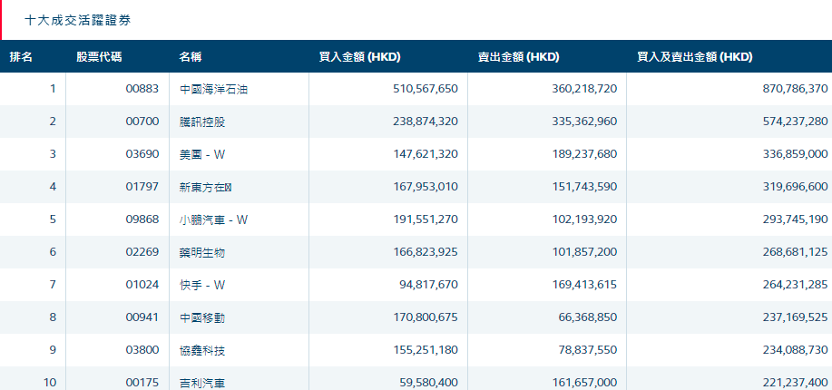The height and width of the screenshot is (390, 832).
Task: Select total amount 221,237,400
Action: click(x=795, y=383)
